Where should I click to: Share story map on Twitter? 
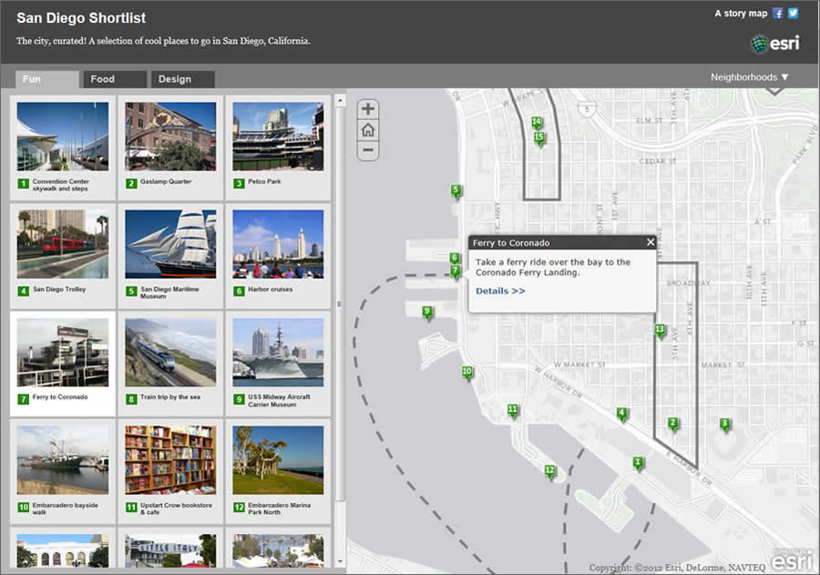[x=794, y=14]
